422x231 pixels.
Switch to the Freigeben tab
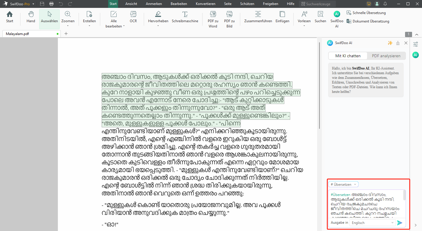[x=271, y=4]
